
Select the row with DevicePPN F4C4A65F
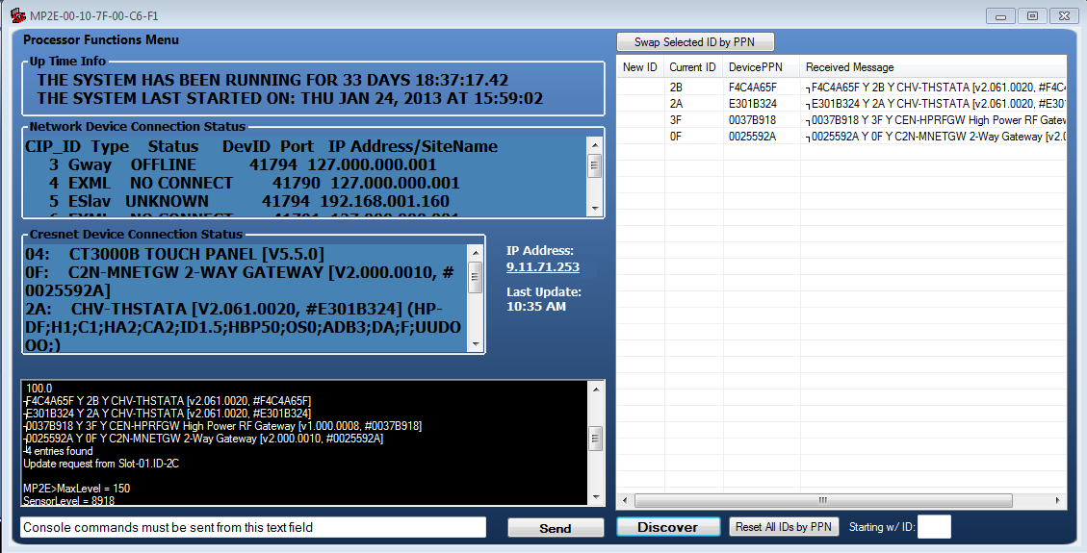(x=841, y=88)
